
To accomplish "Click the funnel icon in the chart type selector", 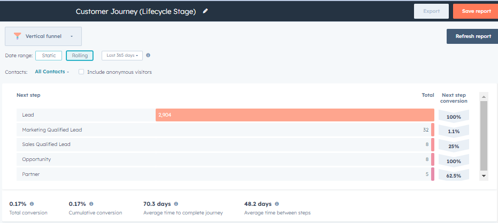I will (18, 36).
